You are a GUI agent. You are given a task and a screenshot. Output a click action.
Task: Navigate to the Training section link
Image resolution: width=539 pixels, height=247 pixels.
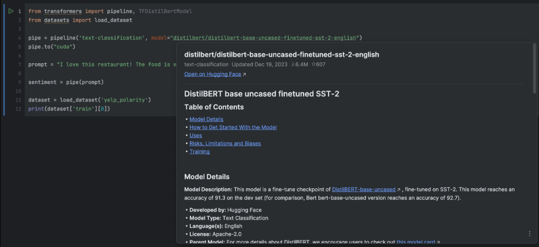[x=200, y=151]
